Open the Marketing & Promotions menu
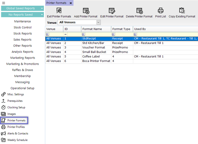 click(22, 64)
